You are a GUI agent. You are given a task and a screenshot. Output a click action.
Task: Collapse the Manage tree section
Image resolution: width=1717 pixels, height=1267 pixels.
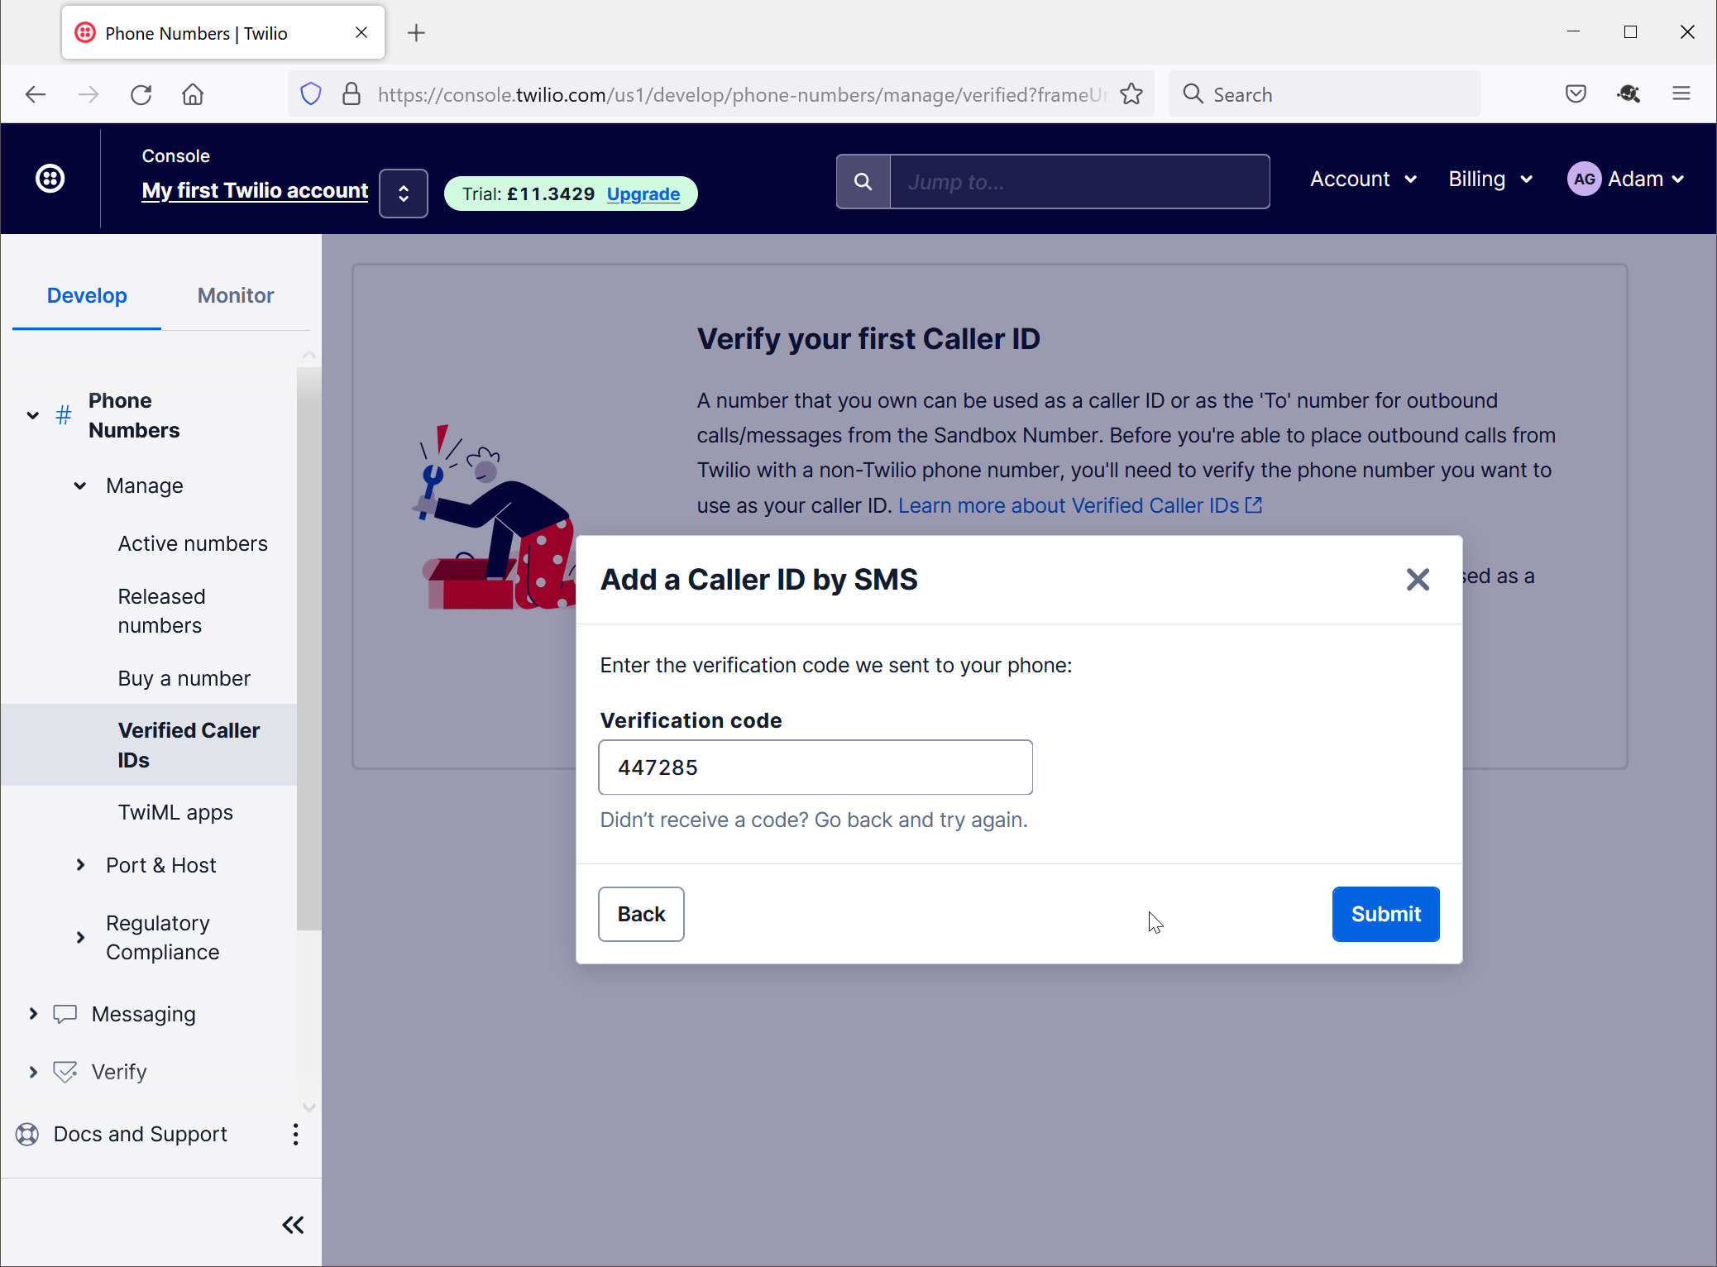[x=80, y=486]
